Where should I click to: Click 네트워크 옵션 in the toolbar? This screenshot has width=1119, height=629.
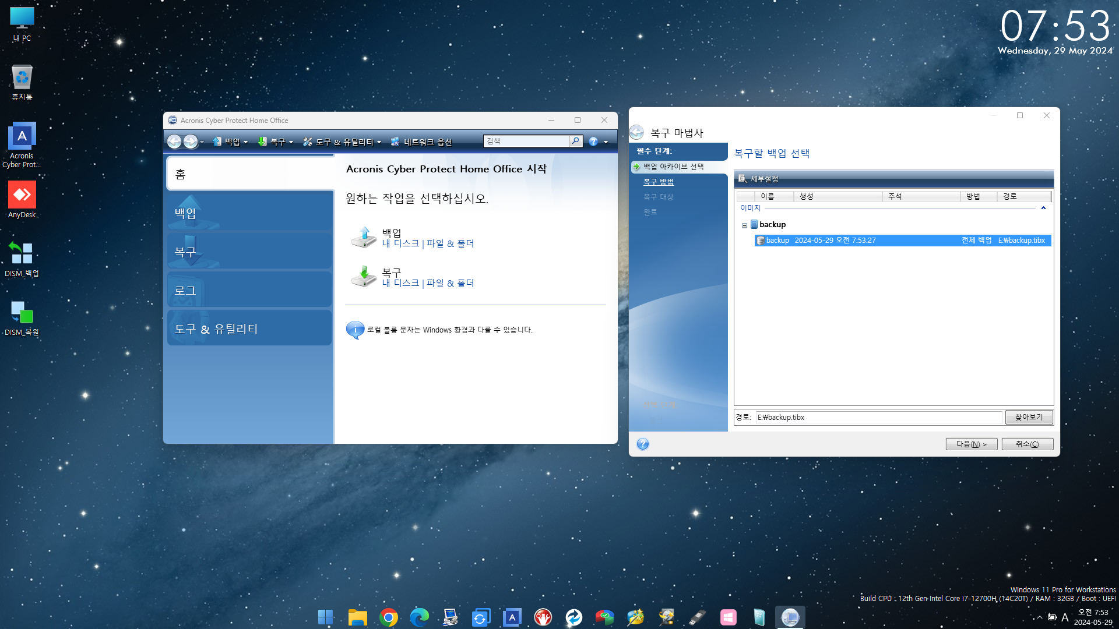pos(421,142)
